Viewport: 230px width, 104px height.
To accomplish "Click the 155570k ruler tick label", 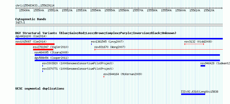I will (x=138, y=10).
